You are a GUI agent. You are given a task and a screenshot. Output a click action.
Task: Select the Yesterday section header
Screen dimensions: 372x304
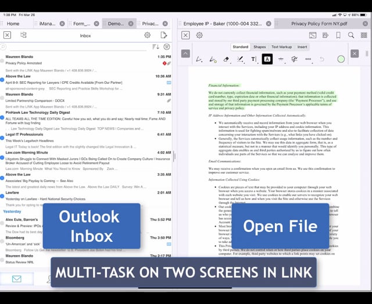12,212
